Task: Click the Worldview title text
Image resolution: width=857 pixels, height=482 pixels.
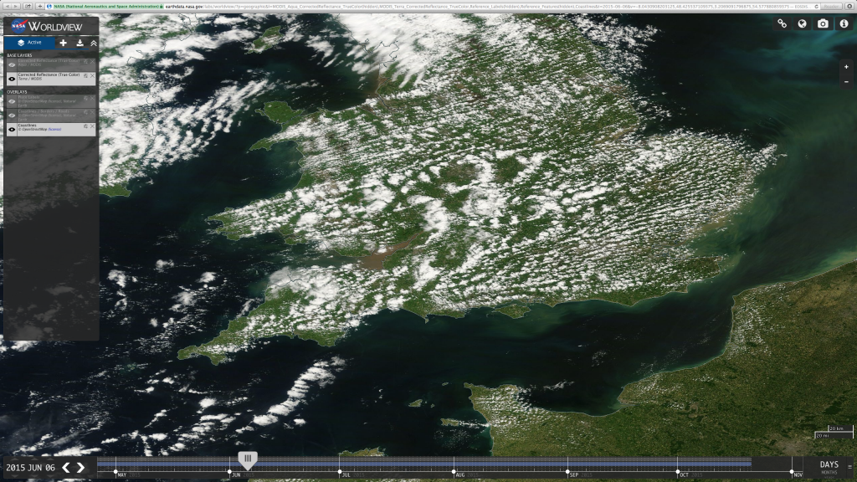Action: pyautogui.click(x=55, y=26)
